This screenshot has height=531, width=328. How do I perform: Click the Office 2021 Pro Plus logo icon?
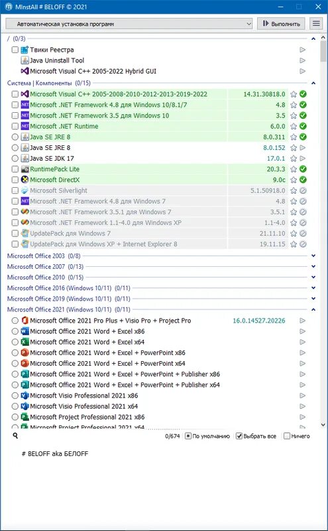(x=25, y=321)
